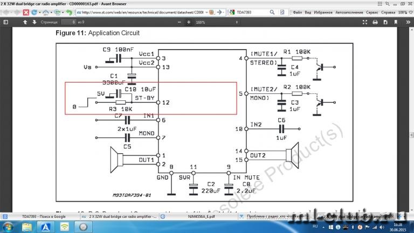Open the Справка menu
The image size is (414, 233).
[388, 12]
